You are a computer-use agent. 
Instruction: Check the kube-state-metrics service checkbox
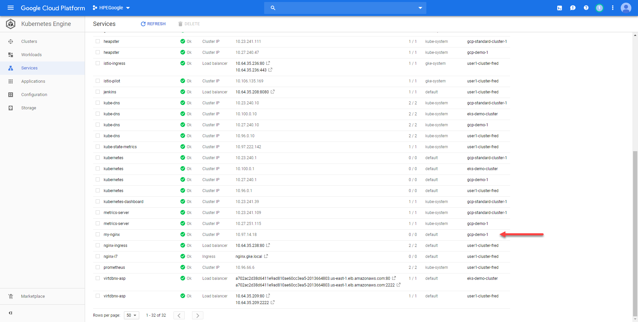click(98, 147)
